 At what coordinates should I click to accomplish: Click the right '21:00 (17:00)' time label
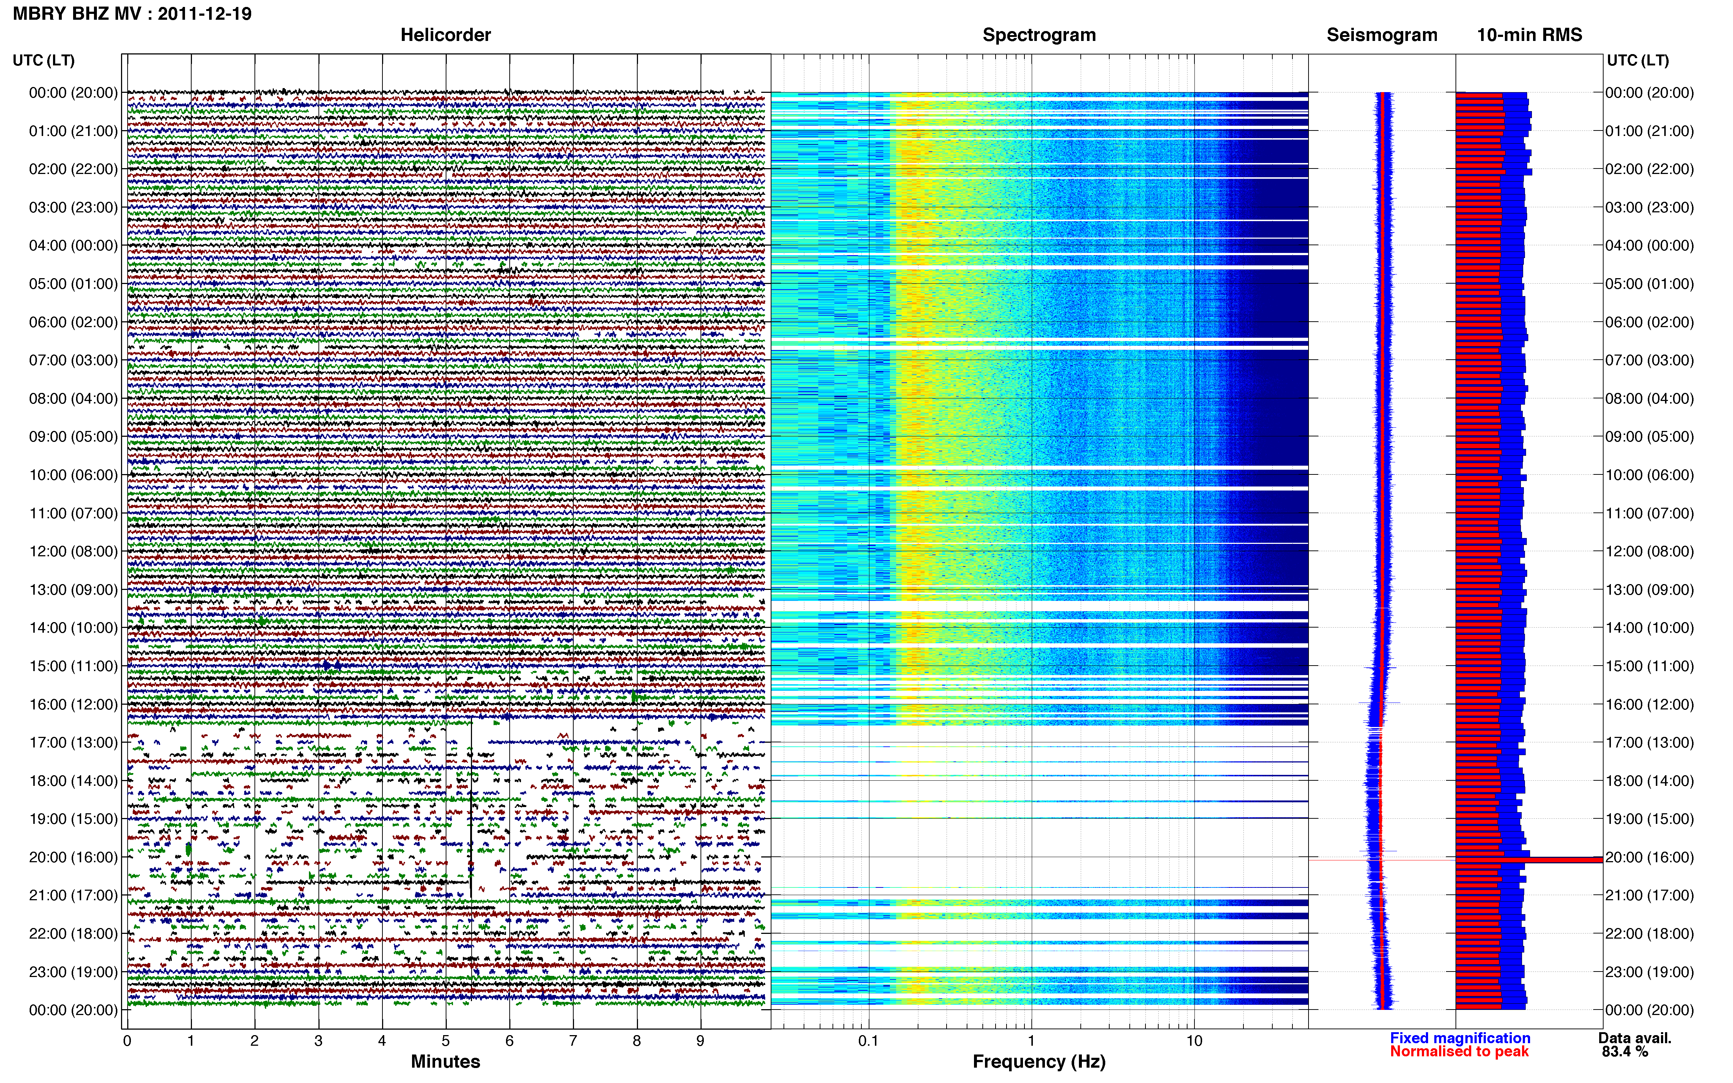click(x=1649, y=895)
